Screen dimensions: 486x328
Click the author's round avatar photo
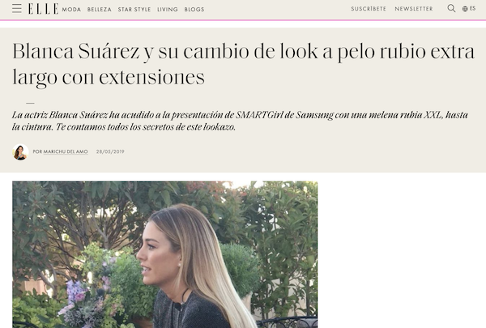click(20, 152)
